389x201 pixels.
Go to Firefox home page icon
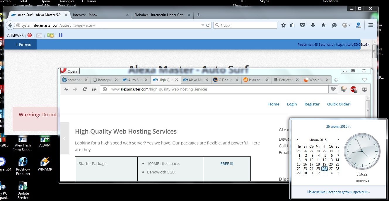(324, 25)
